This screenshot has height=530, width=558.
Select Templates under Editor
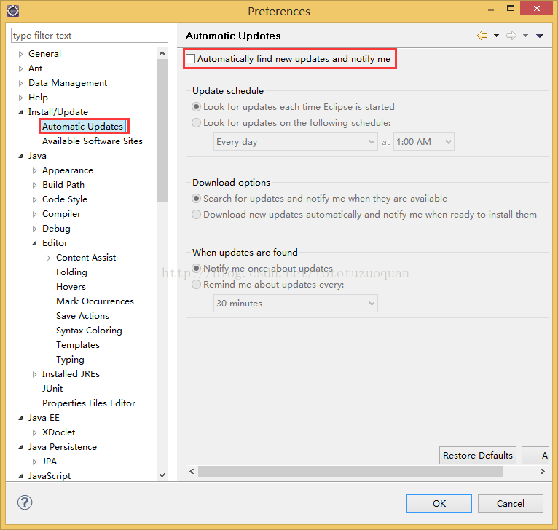[x=78, y=345]
